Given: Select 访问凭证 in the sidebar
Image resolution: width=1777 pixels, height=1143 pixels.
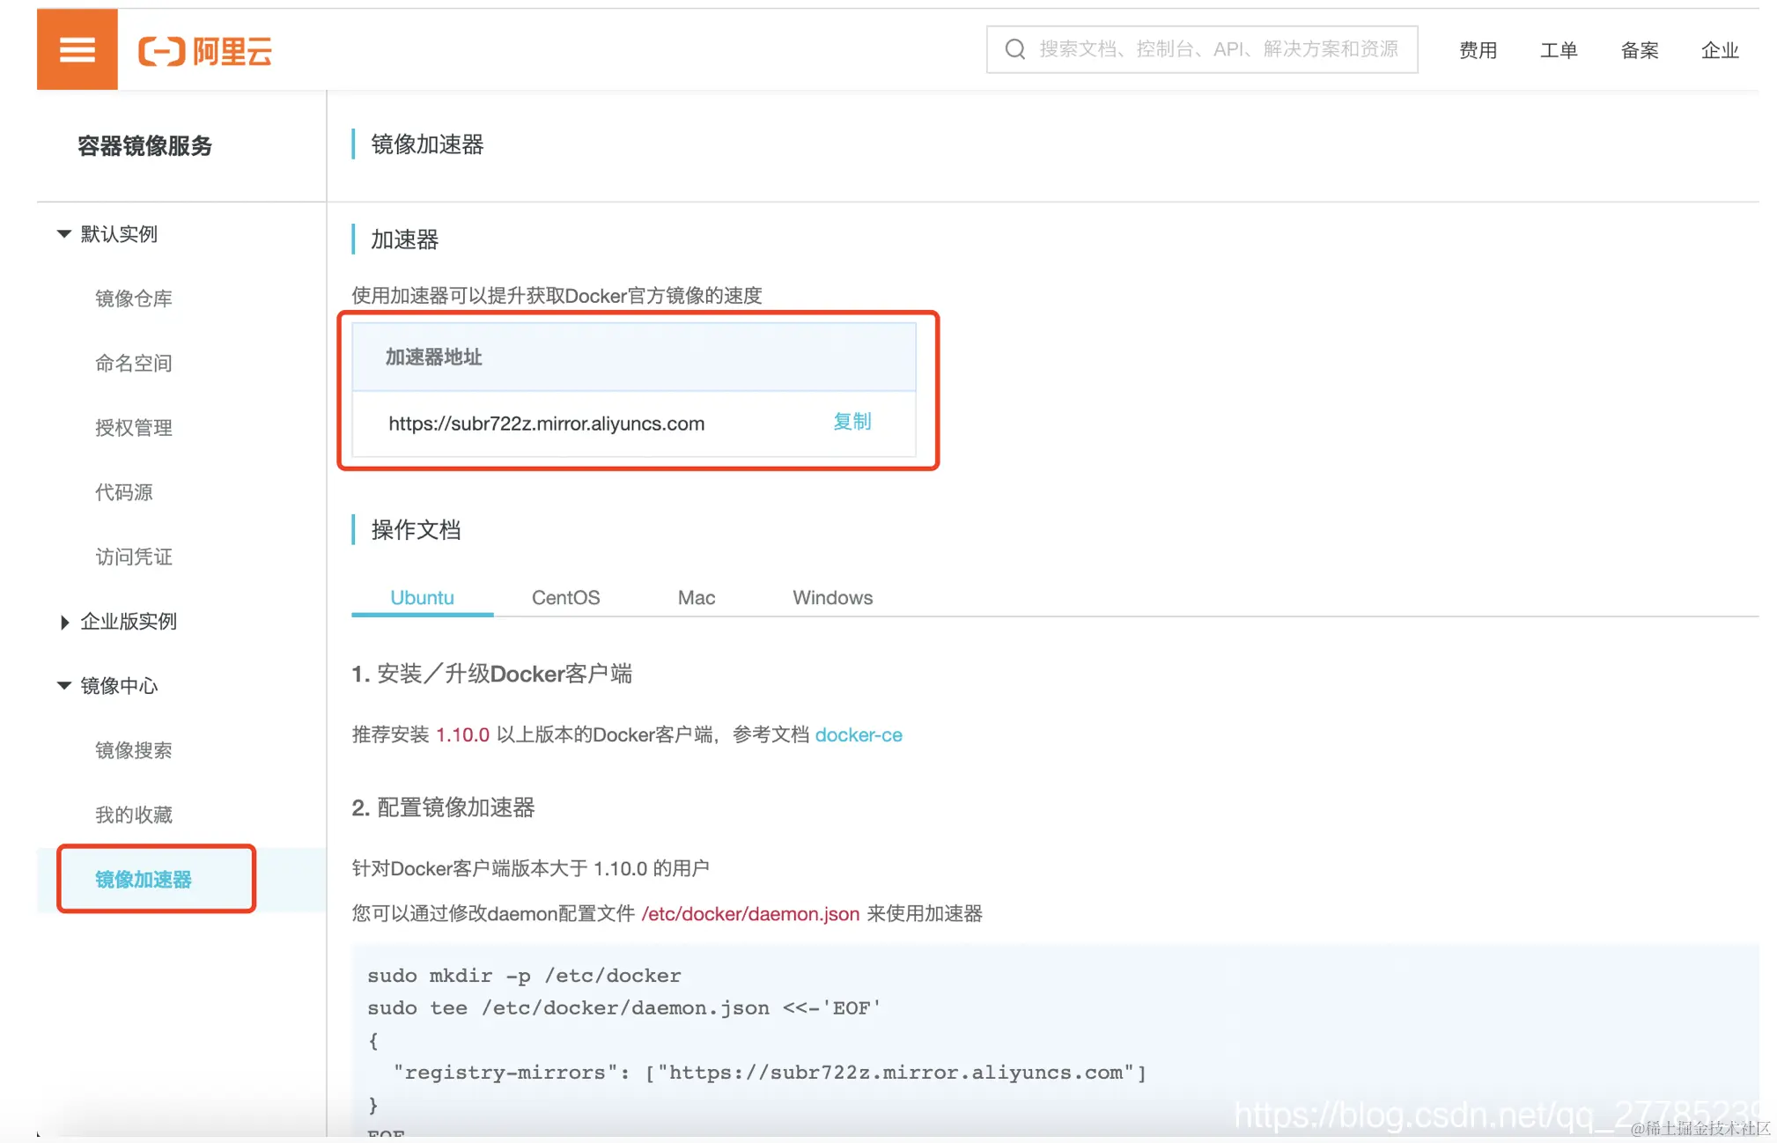Looking at the screenshot, I should [133, 556].
